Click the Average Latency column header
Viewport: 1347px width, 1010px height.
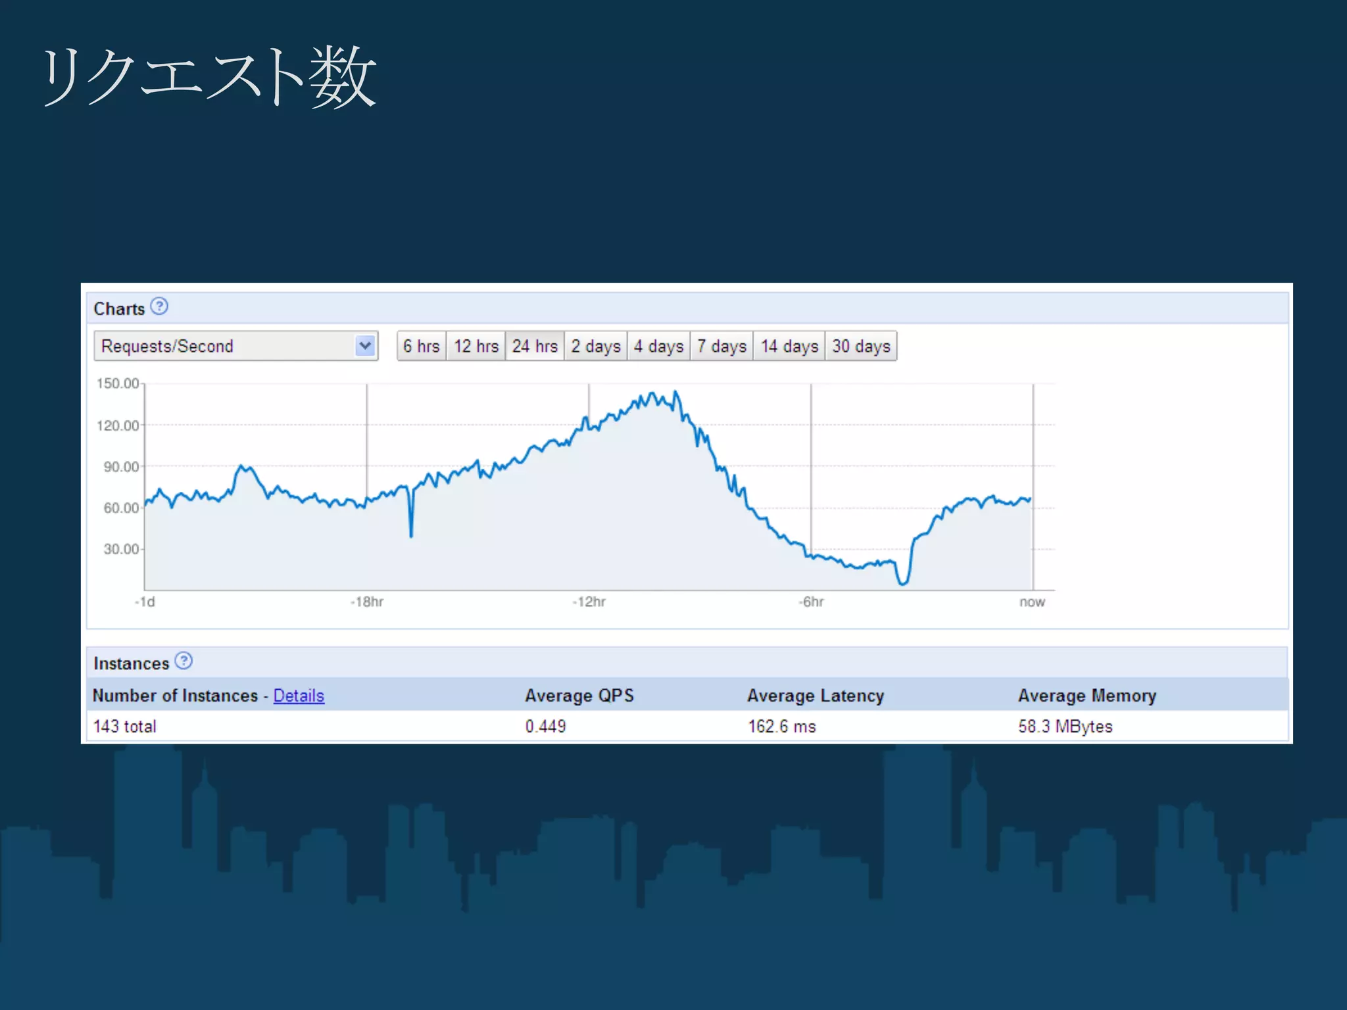815,696
